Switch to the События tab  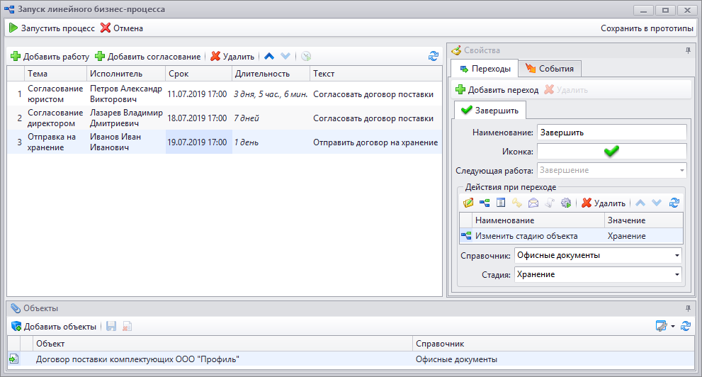tap(550, 69)
